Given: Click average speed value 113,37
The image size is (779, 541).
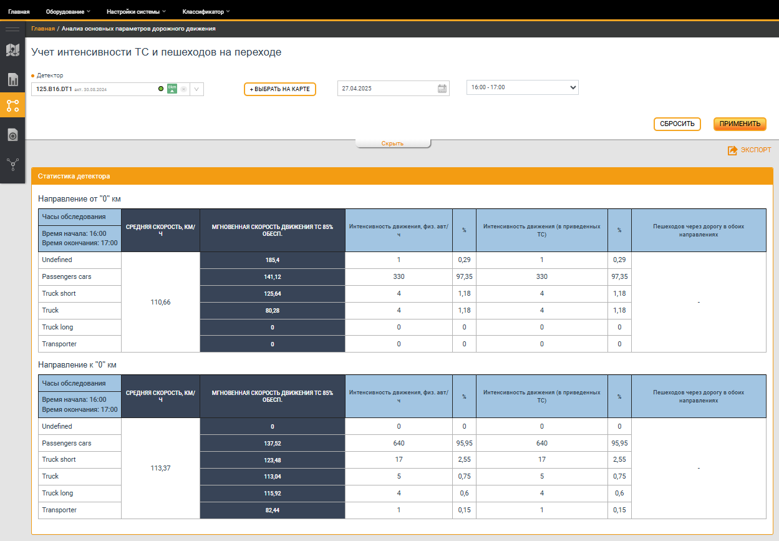Looking at the screenshot, I should (x=160, y=468).
